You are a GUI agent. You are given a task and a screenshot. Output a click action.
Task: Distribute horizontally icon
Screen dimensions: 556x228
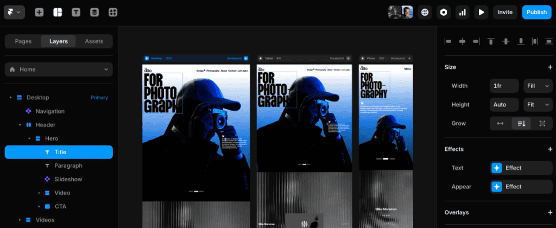pyautogui.click(x=535, y=41)
